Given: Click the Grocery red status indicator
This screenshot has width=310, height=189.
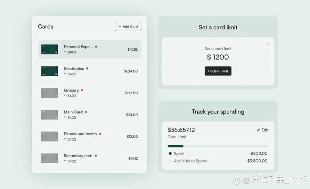Looking at the screenshot, I should [x=82, y=90].
